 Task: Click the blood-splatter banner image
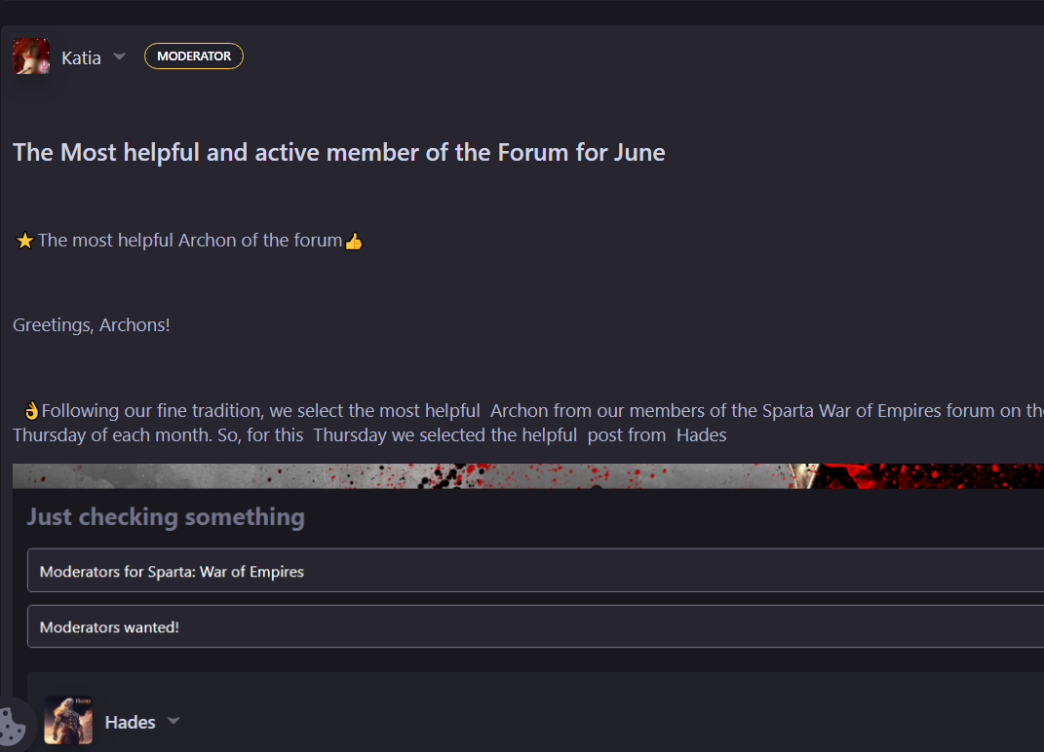pyautogui.click(x=528, y=475)
